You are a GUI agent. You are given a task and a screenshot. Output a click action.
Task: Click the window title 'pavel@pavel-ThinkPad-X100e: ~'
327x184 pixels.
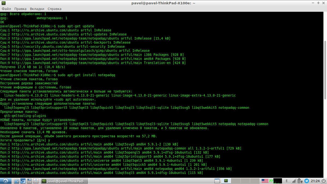163,3
